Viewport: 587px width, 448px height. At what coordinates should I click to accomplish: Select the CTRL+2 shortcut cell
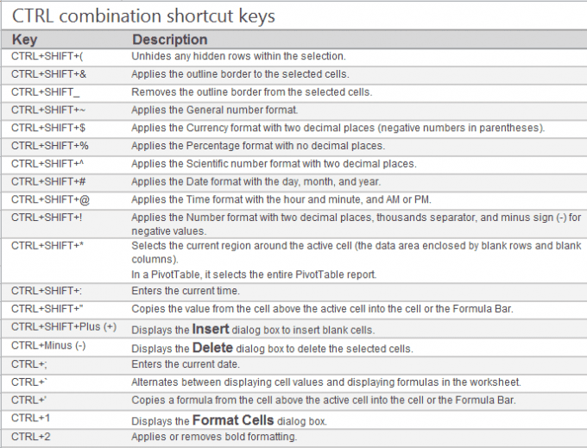29,438
